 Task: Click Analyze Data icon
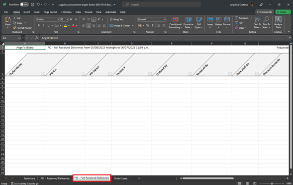(x=278, y=19)
